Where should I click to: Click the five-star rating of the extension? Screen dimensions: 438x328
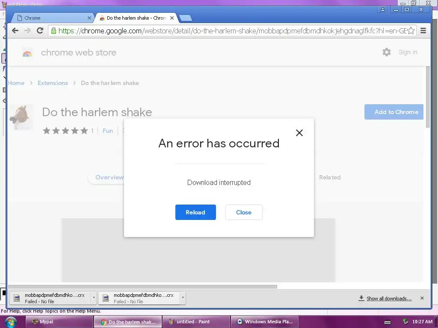(65, 131)
